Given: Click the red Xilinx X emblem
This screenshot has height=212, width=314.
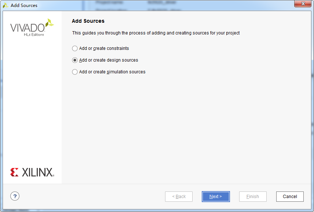Looking at the screenshot, I should click(14, 172).
